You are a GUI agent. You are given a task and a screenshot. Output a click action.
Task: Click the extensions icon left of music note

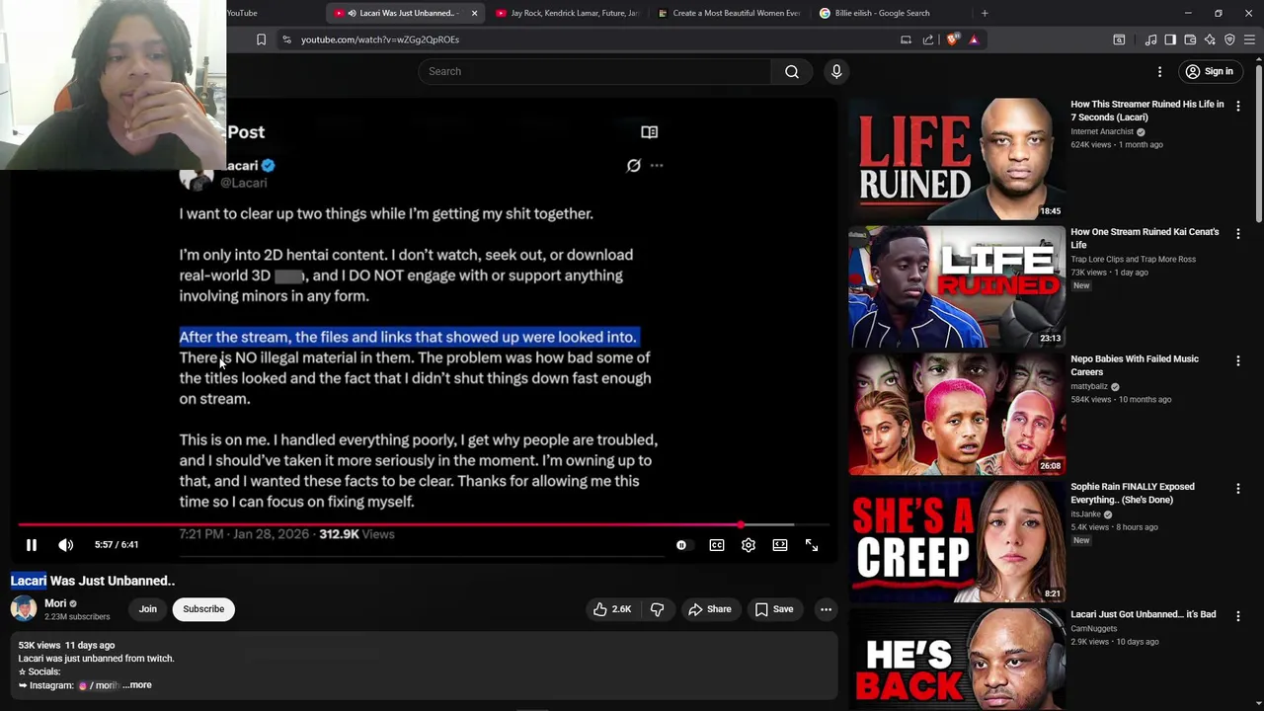(x=1119, y=39)
